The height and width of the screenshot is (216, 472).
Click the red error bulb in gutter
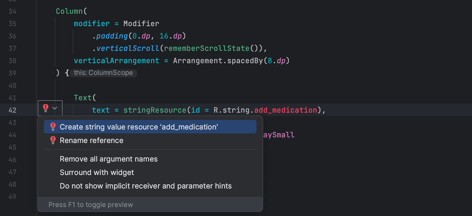46,108
